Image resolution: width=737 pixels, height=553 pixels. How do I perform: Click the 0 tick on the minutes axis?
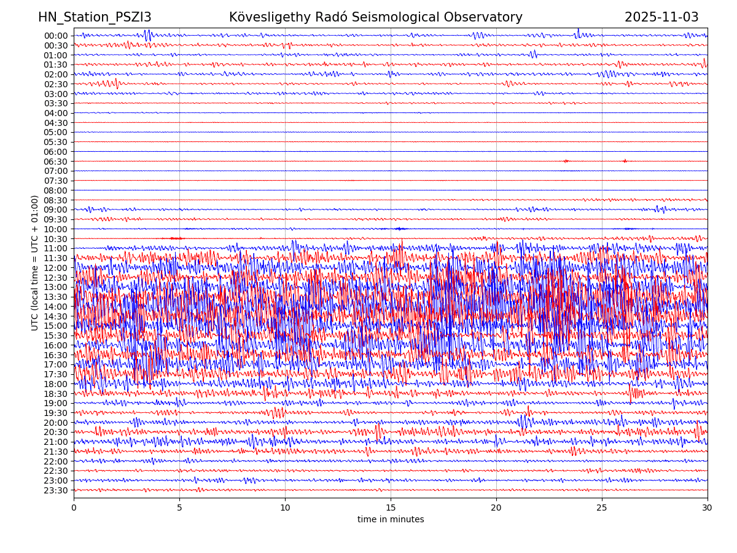[x=74, y=508]
